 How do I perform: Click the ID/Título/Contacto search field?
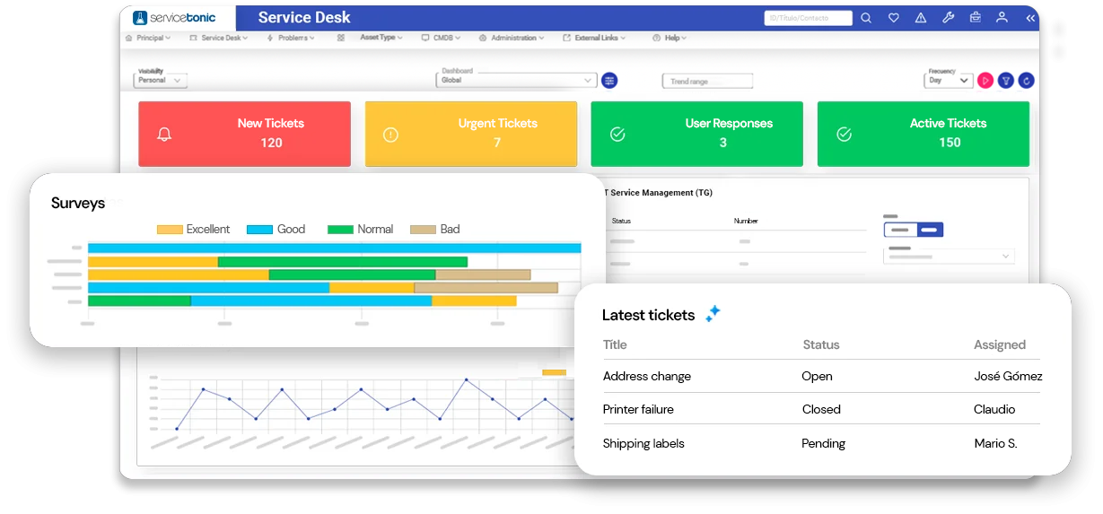click(x=808, y=18)
